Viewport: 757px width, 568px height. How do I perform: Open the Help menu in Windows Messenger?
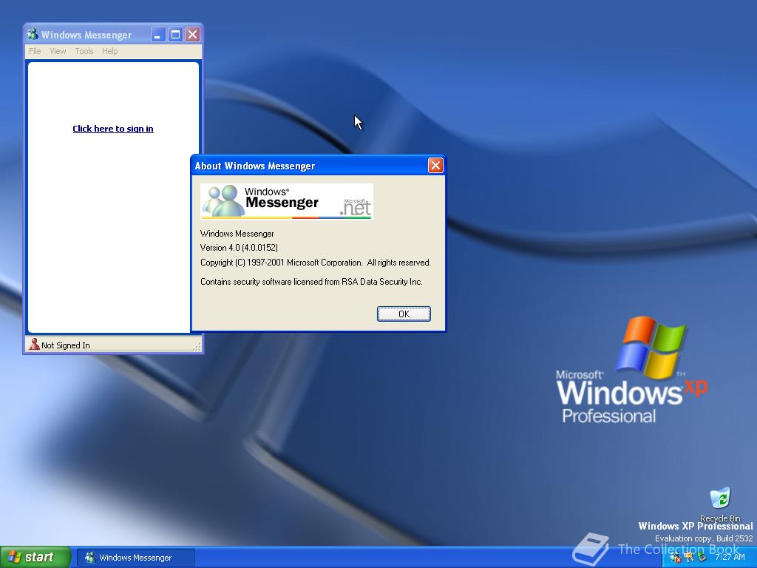tap(109, 51)
